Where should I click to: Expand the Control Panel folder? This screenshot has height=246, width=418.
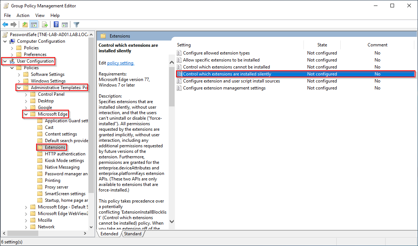coord(25,94)
